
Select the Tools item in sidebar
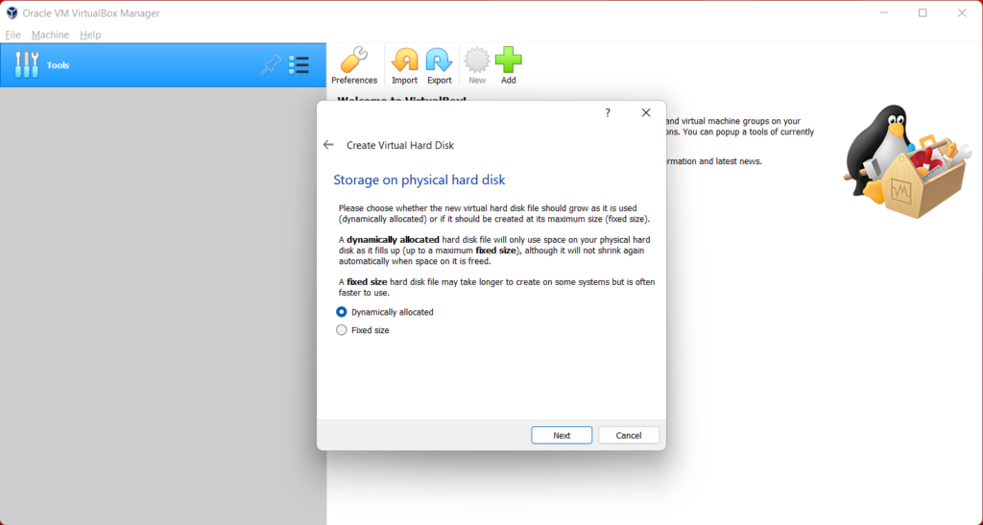[163, 65]
